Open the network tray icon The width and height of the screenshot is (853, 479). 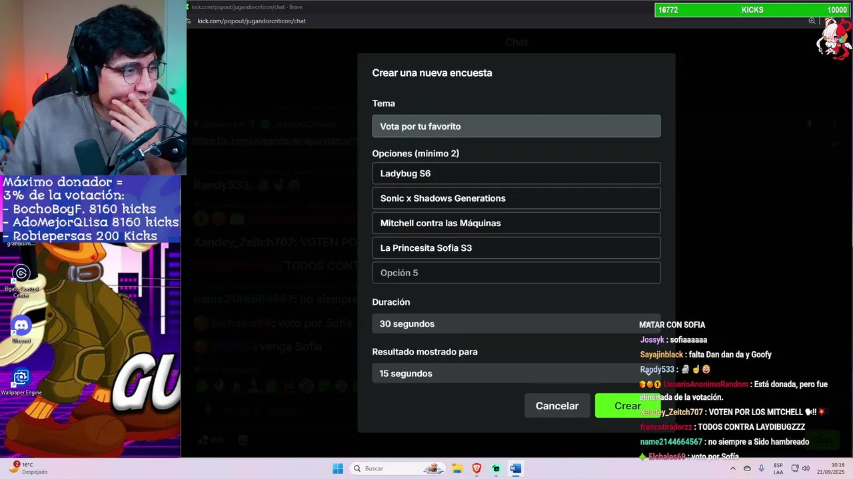click(794, 468)
